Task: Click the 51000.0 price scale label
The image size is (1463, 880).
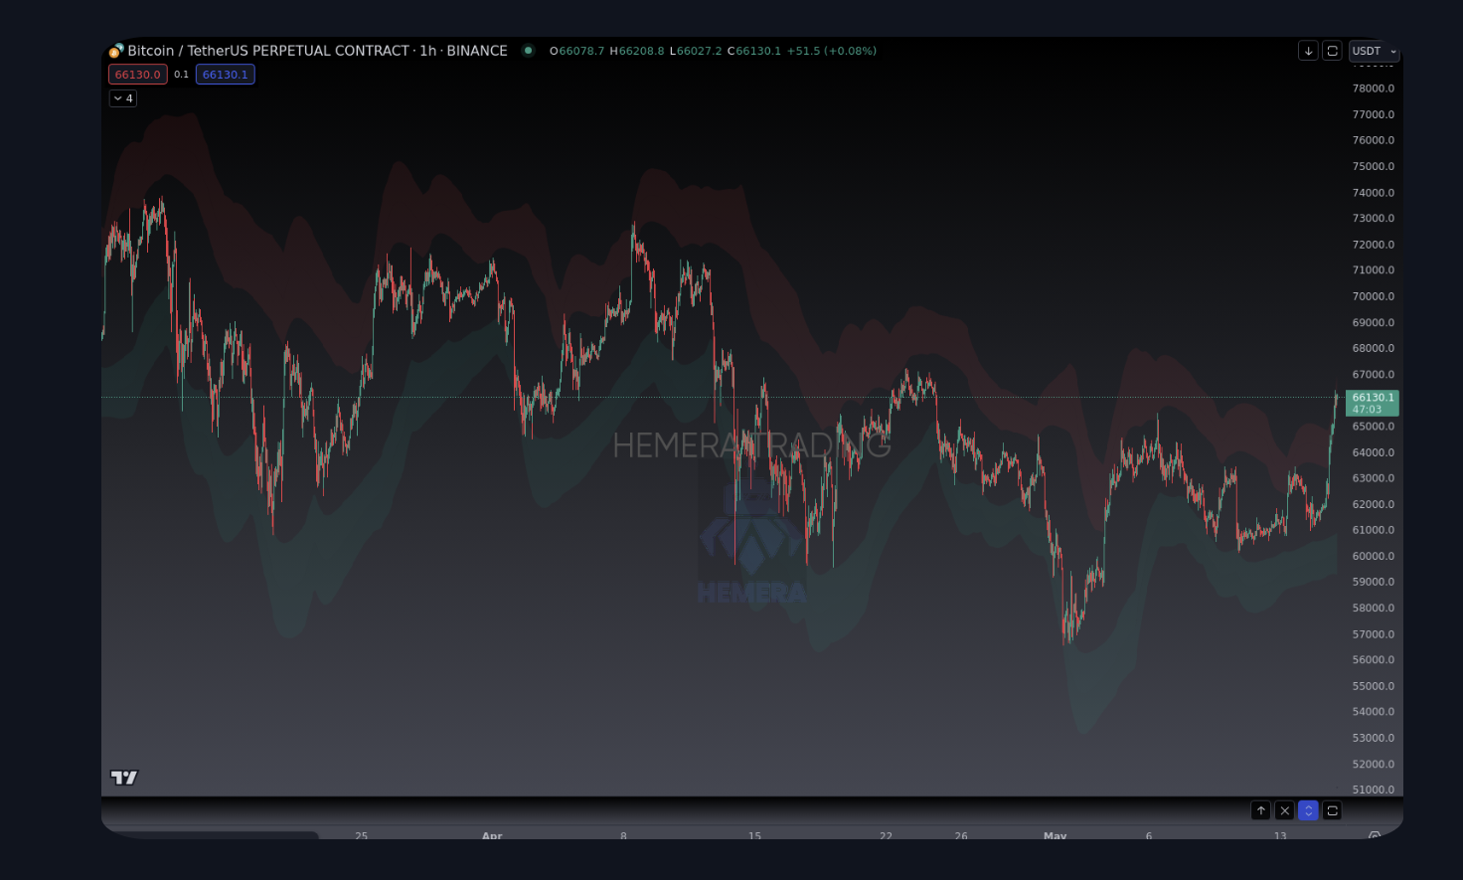Action: [x=1373, y=790]
